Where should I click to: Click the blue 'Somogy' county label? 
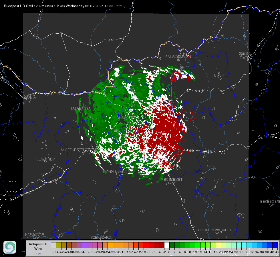(x=57, y=211)
